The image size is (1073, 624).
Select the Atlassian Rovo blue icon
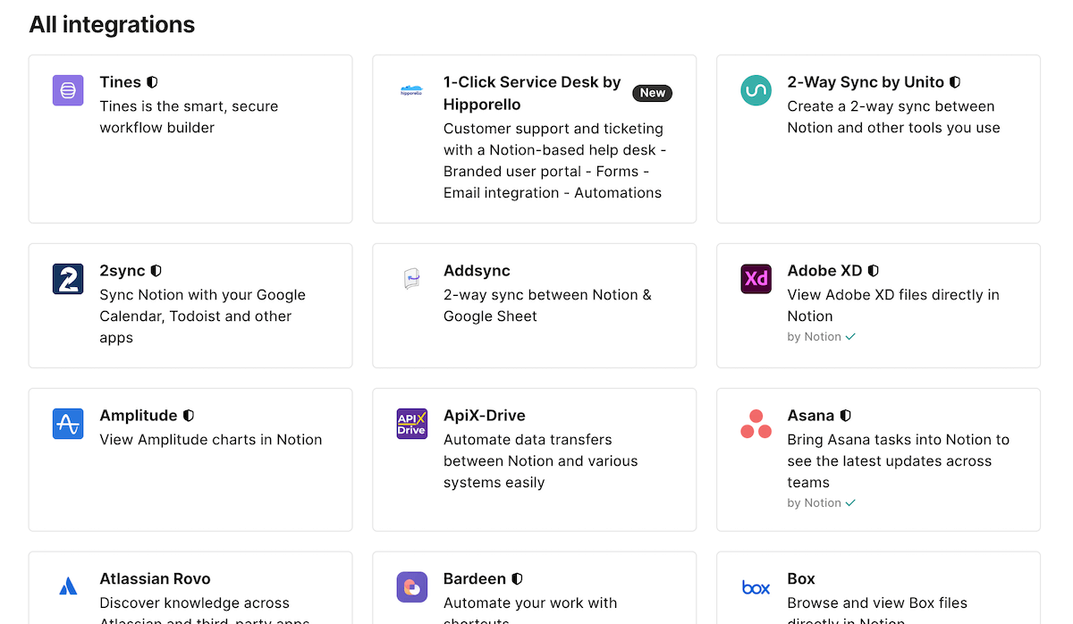tap(67, 586)
